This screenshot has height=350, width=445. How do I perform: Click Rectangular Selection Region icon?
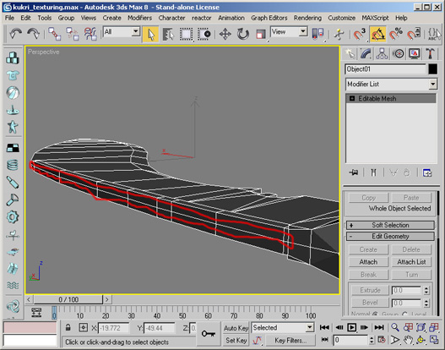tap(186, 34)
